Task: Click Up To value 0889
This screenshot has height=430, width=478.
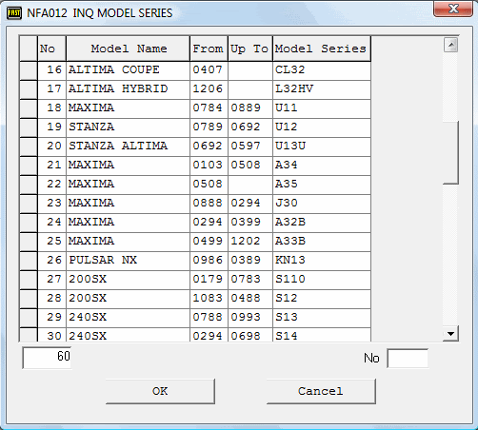Action: [250, 108]
